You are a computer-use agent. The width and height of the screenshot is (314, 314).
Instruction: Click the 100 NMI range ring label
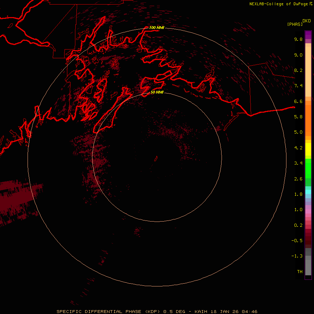(x=157, y=28)
